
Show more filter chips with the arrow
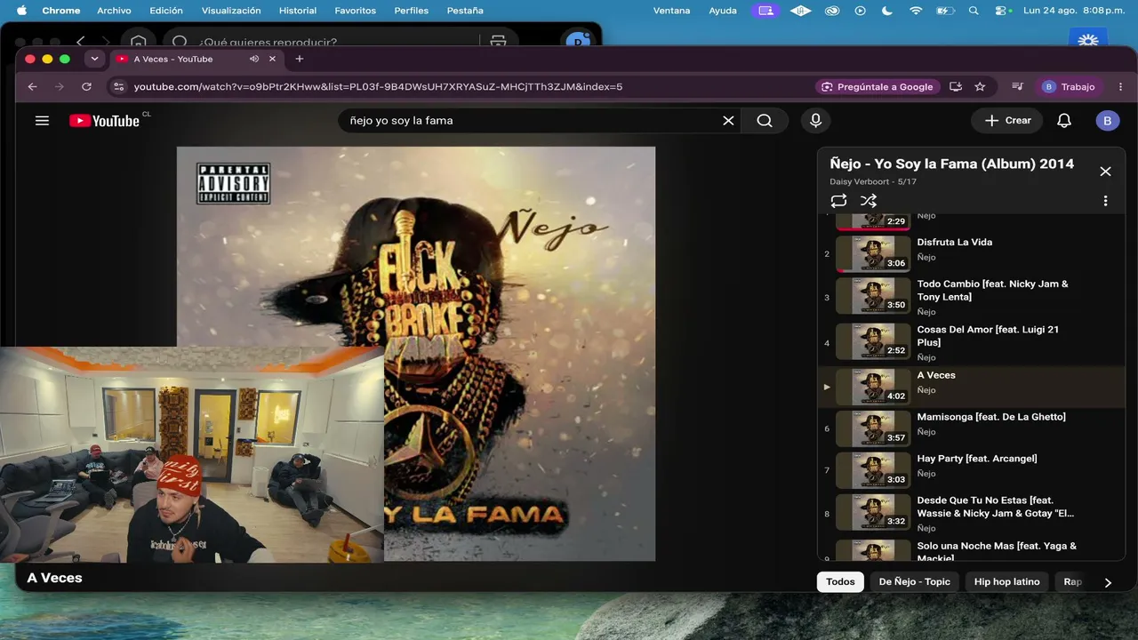click(x=1108, y=582)
